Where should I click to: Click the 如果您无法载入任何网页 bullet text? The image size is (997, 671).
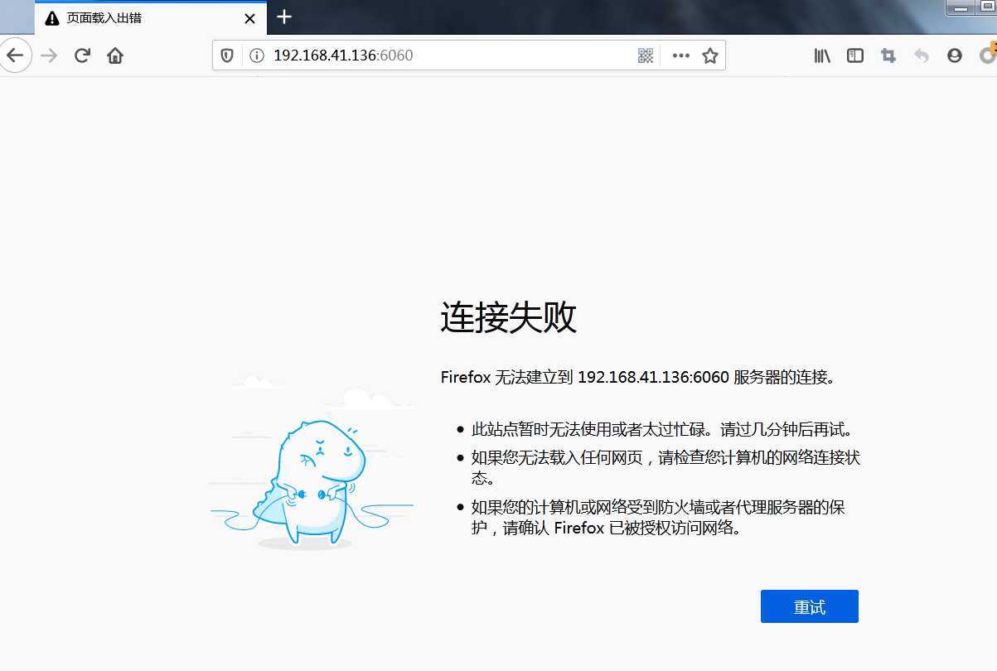[x=666, y=467]
